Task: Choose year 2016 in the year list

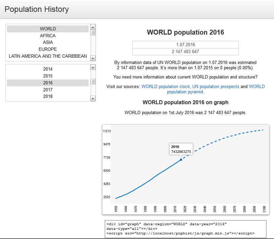Action: click(x=48, y=83)
